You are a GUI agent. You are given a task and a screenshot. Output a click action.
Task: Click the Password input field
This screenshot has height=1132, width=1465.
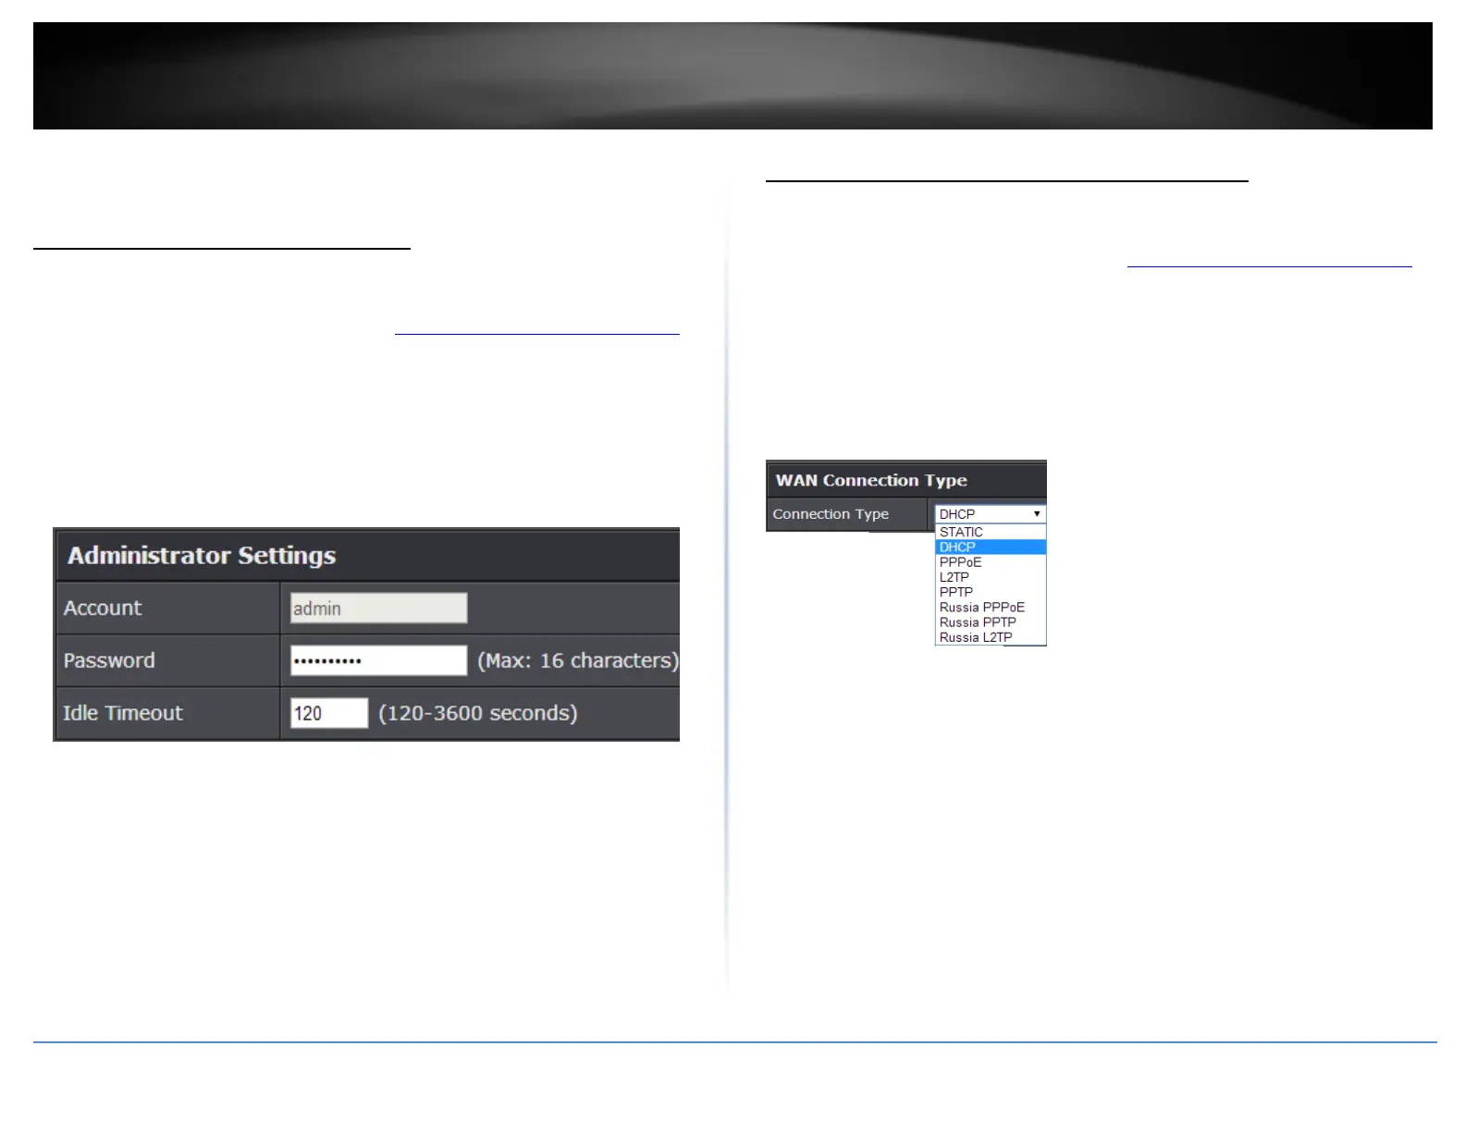click(x=378, y=660)
